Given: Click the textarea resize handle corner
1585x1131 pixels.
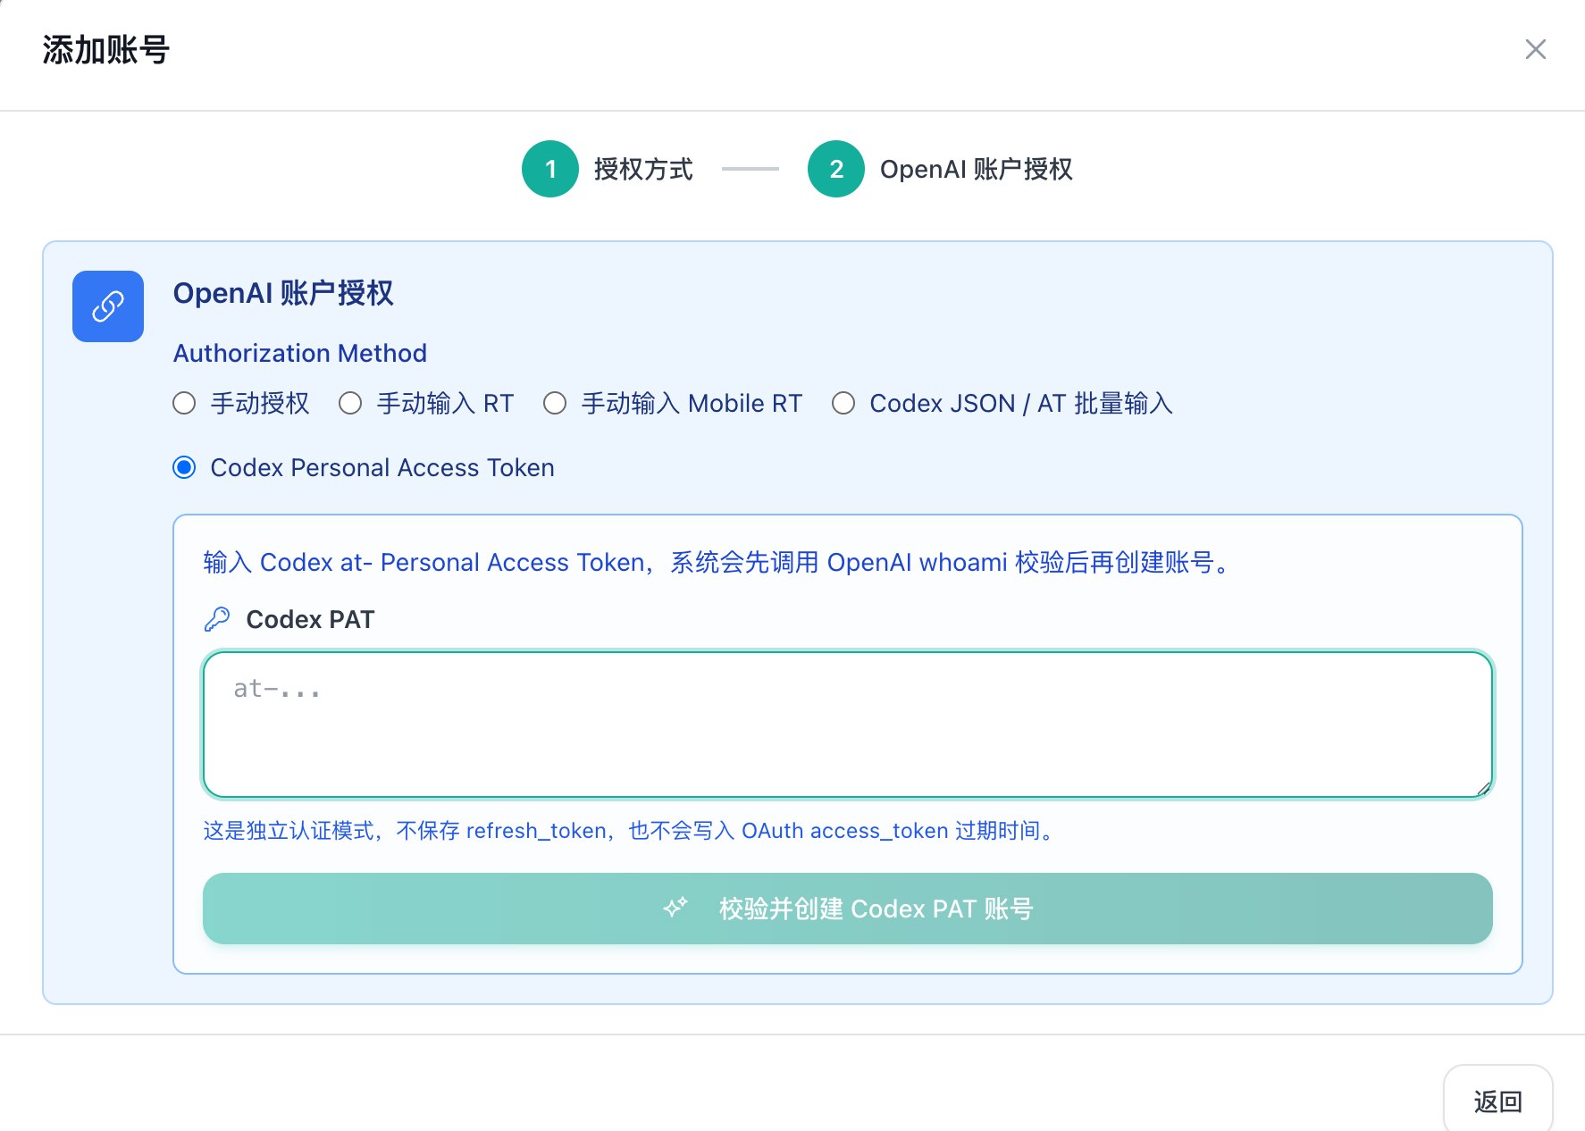Looking at the screenshot, I should coord(1483,788).
